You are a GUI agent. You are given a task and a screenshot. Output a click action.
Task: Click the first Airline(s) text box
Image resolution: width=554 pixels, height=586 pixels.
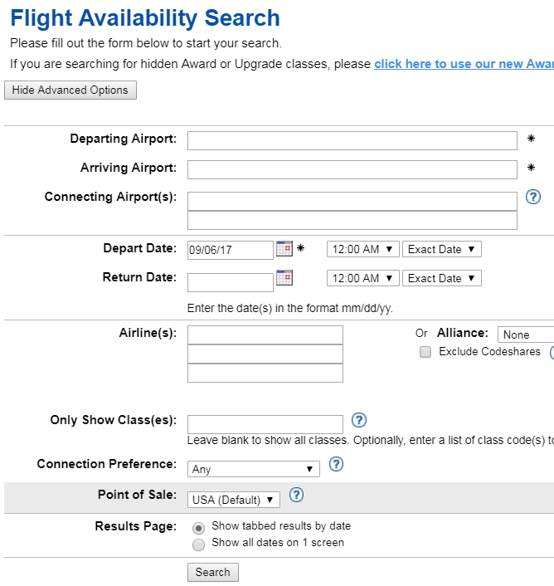pyautogui.click(x=265, y=335)
